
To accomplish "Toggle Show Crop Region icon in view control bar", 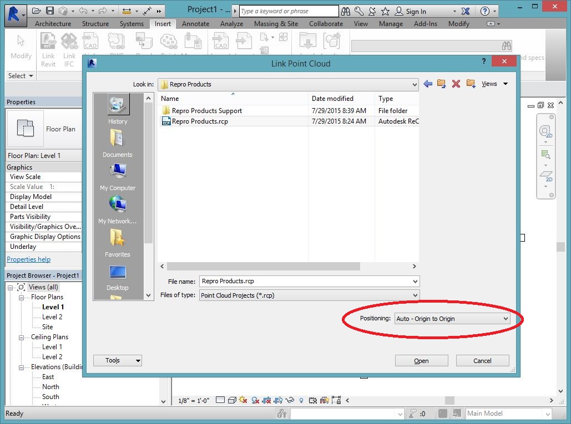I will point(278,400).
